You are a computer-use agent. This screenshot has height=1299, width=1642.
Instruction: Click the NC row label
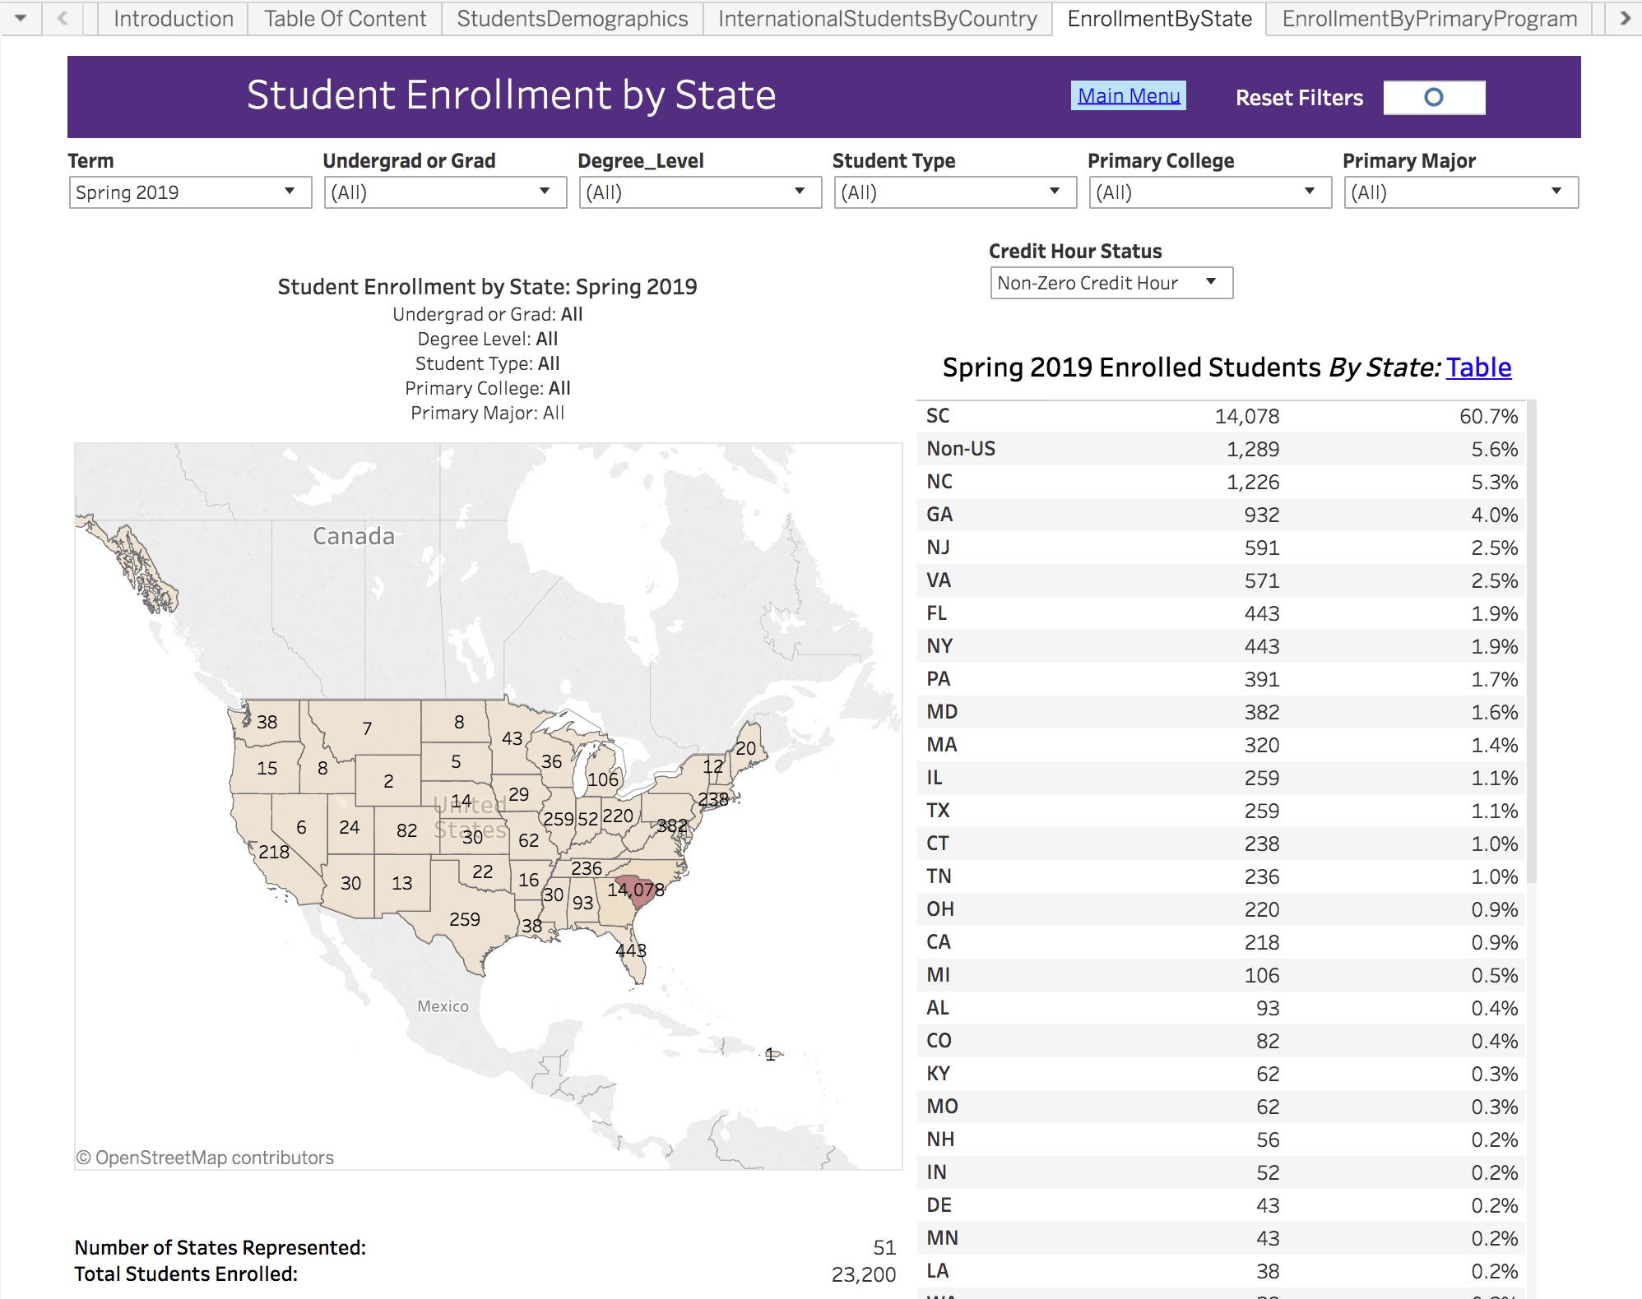coord(939,482)
